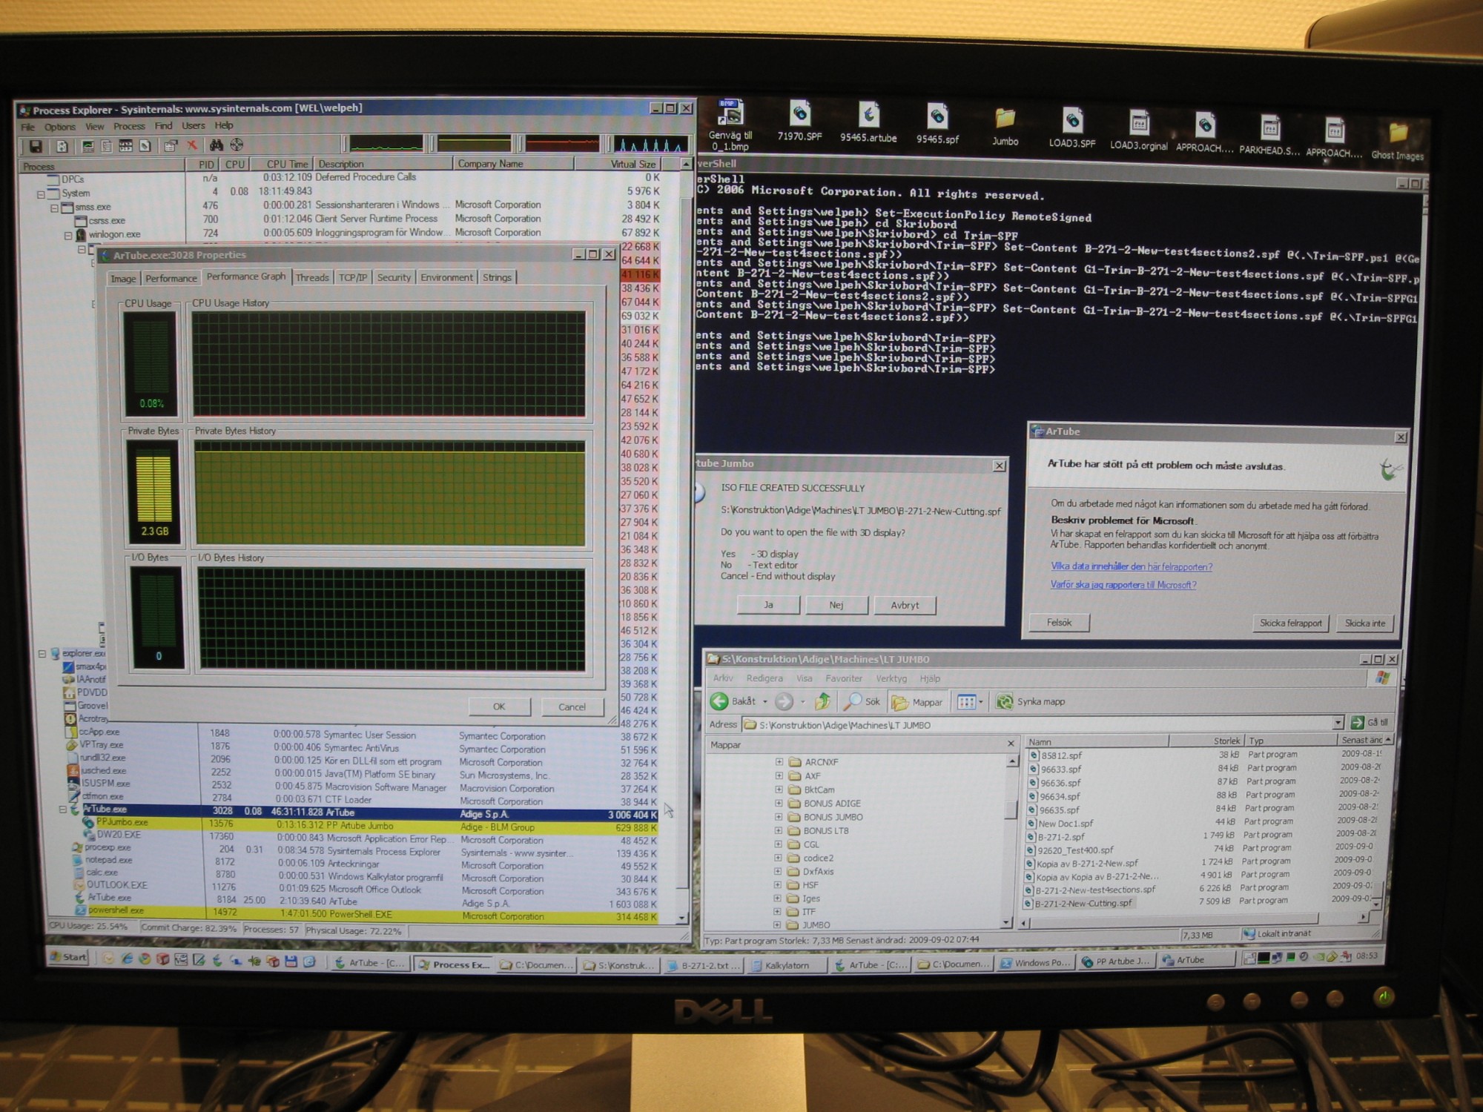Screen dimensions: 1483x1112
Task: Click the System Information graph icon
Action: [x=87, y=146]
